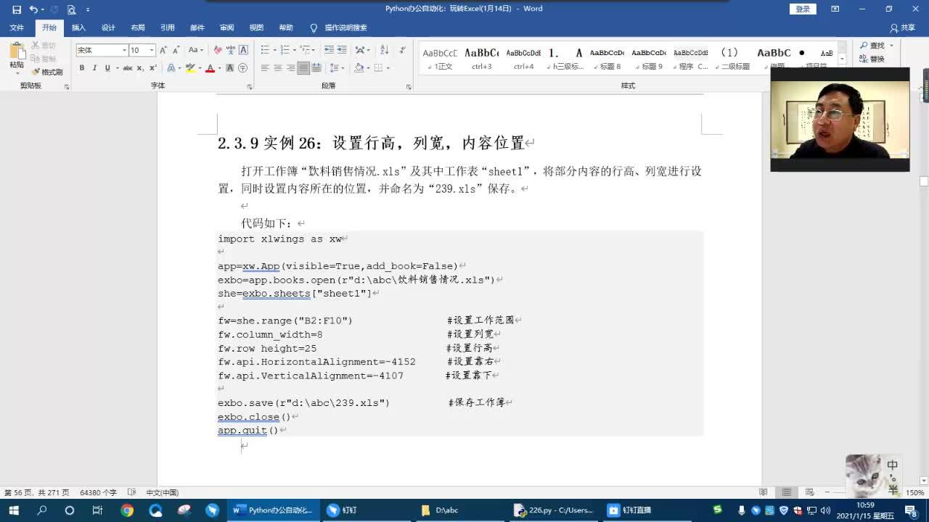Toggle underline formatting
Screen dimensions: 929x522
pos(107,68)
